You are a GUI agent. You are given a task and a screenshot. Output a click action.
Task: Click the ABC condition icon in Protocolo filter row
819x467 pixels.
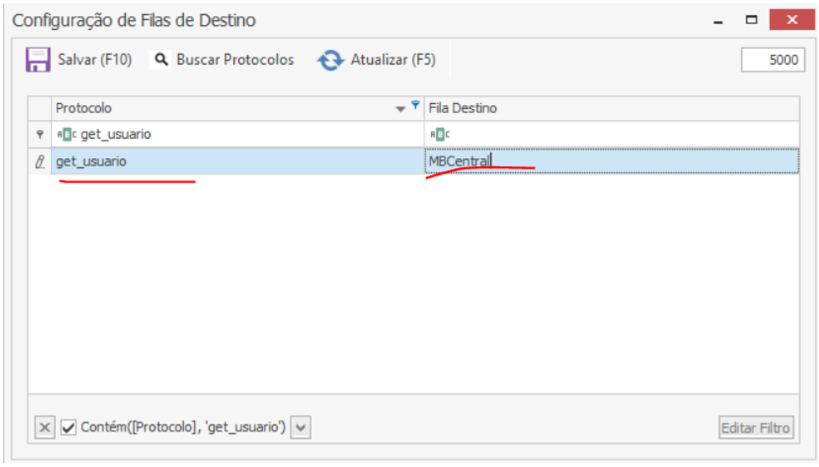click(x=67, y=134)
